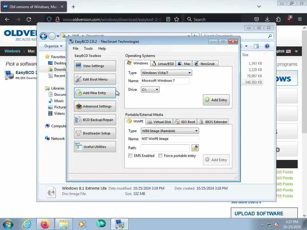
Task: Enable the EMS Enabled checkbox
Action: pos(130,156)
